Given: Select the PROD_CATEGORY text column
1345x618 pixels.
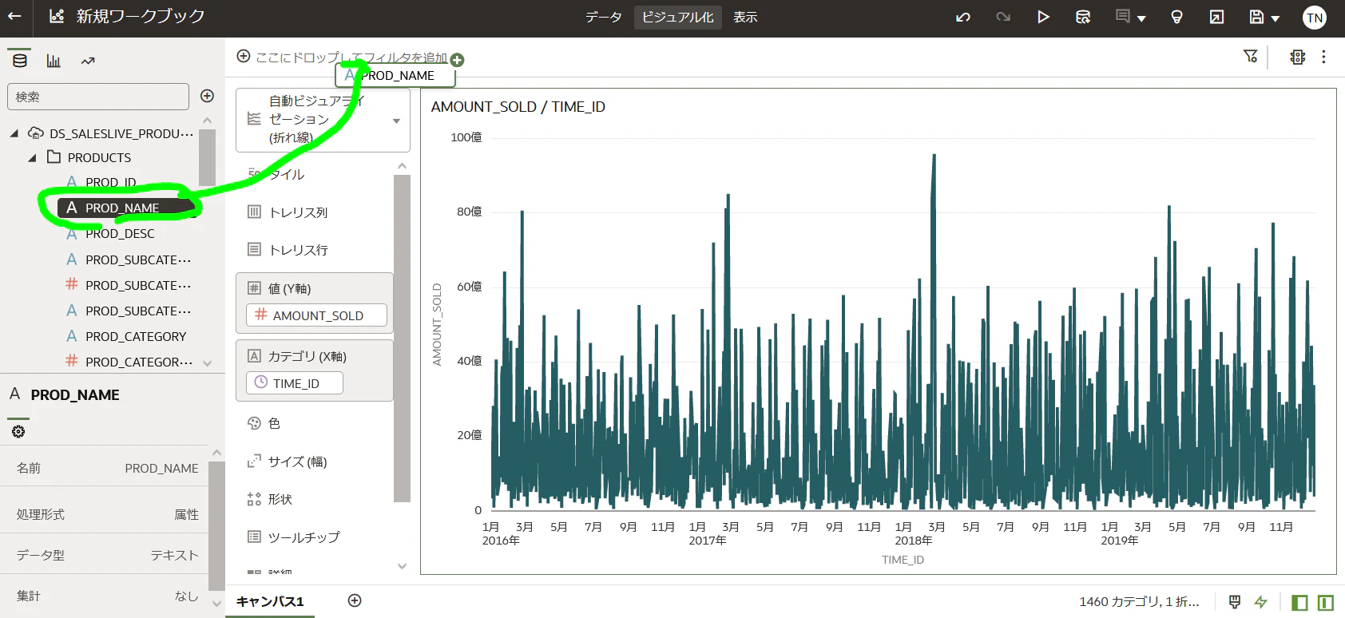Looking at the screenshot, I should click(x=136, y=337).
